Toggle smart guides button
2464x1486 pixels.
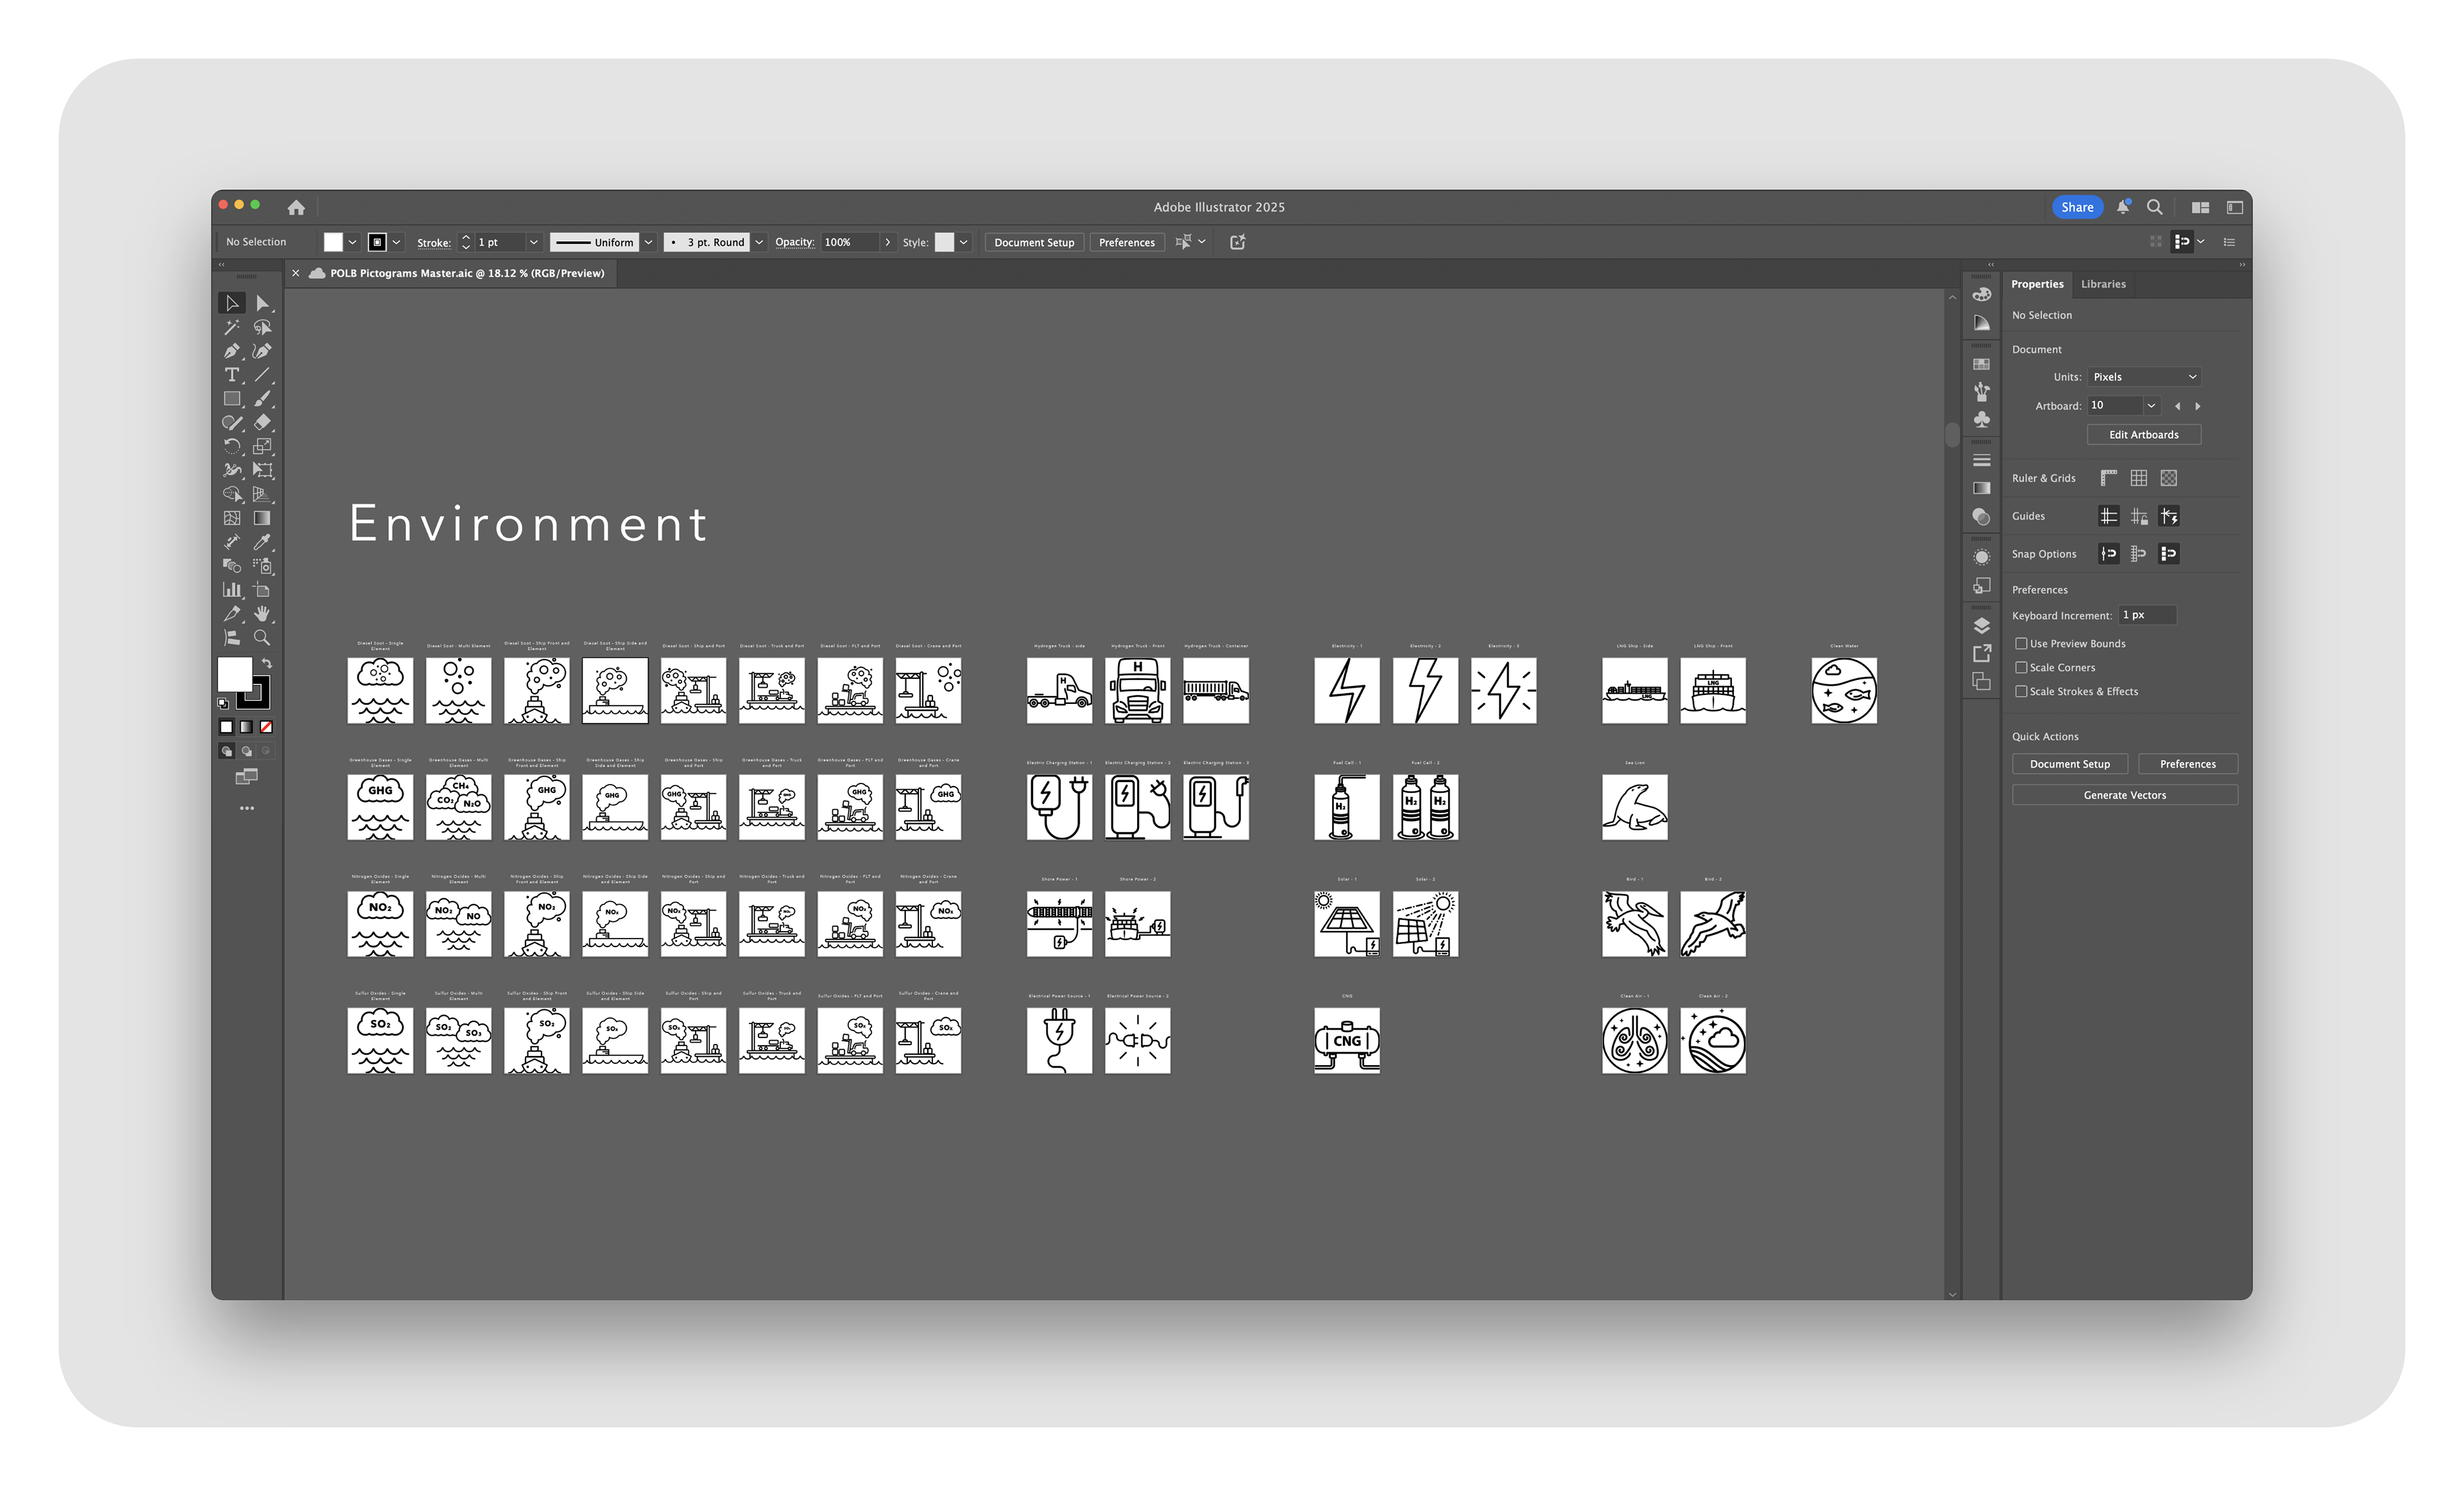(x=2169, y=516)
